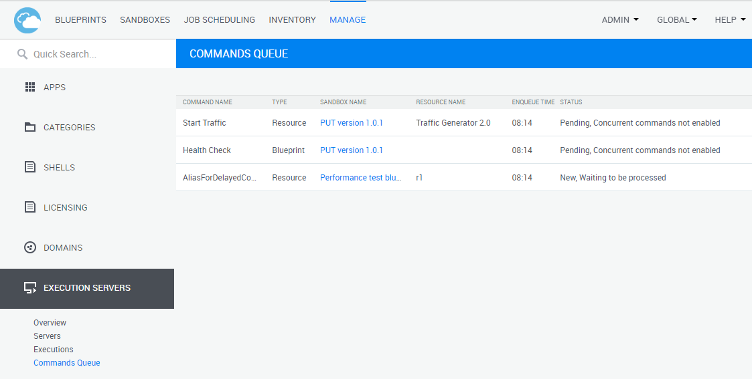752x379 pixels.
Task: Expand the Global domain dropdown
Action: click(x=676, y=20)
